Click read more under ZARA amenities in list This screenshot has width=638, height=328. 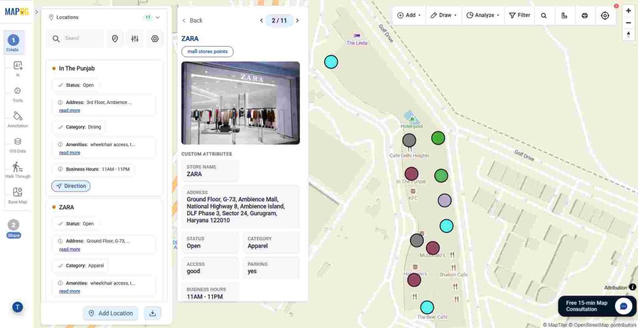tap(70, 291)
